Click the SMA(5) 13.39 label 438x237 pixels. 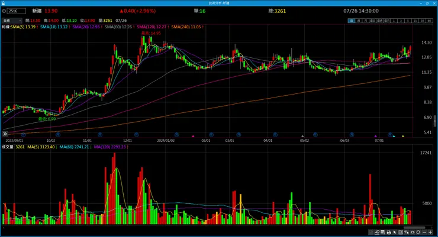click(x=24, y=27)
